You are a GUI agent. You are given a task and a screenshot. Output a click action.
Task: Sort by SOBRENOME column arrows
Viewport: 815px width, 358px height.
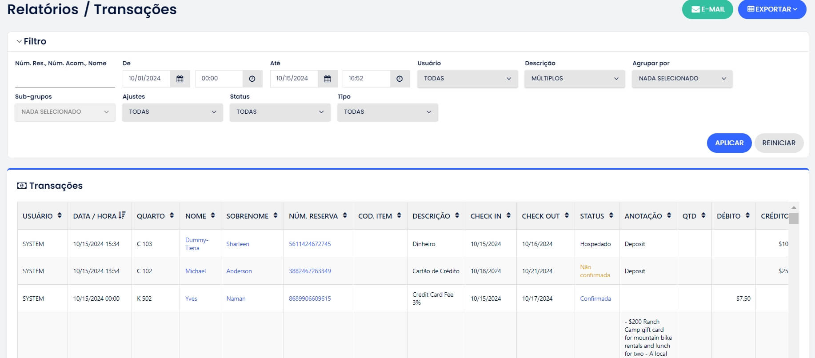[x=276, y=215]
